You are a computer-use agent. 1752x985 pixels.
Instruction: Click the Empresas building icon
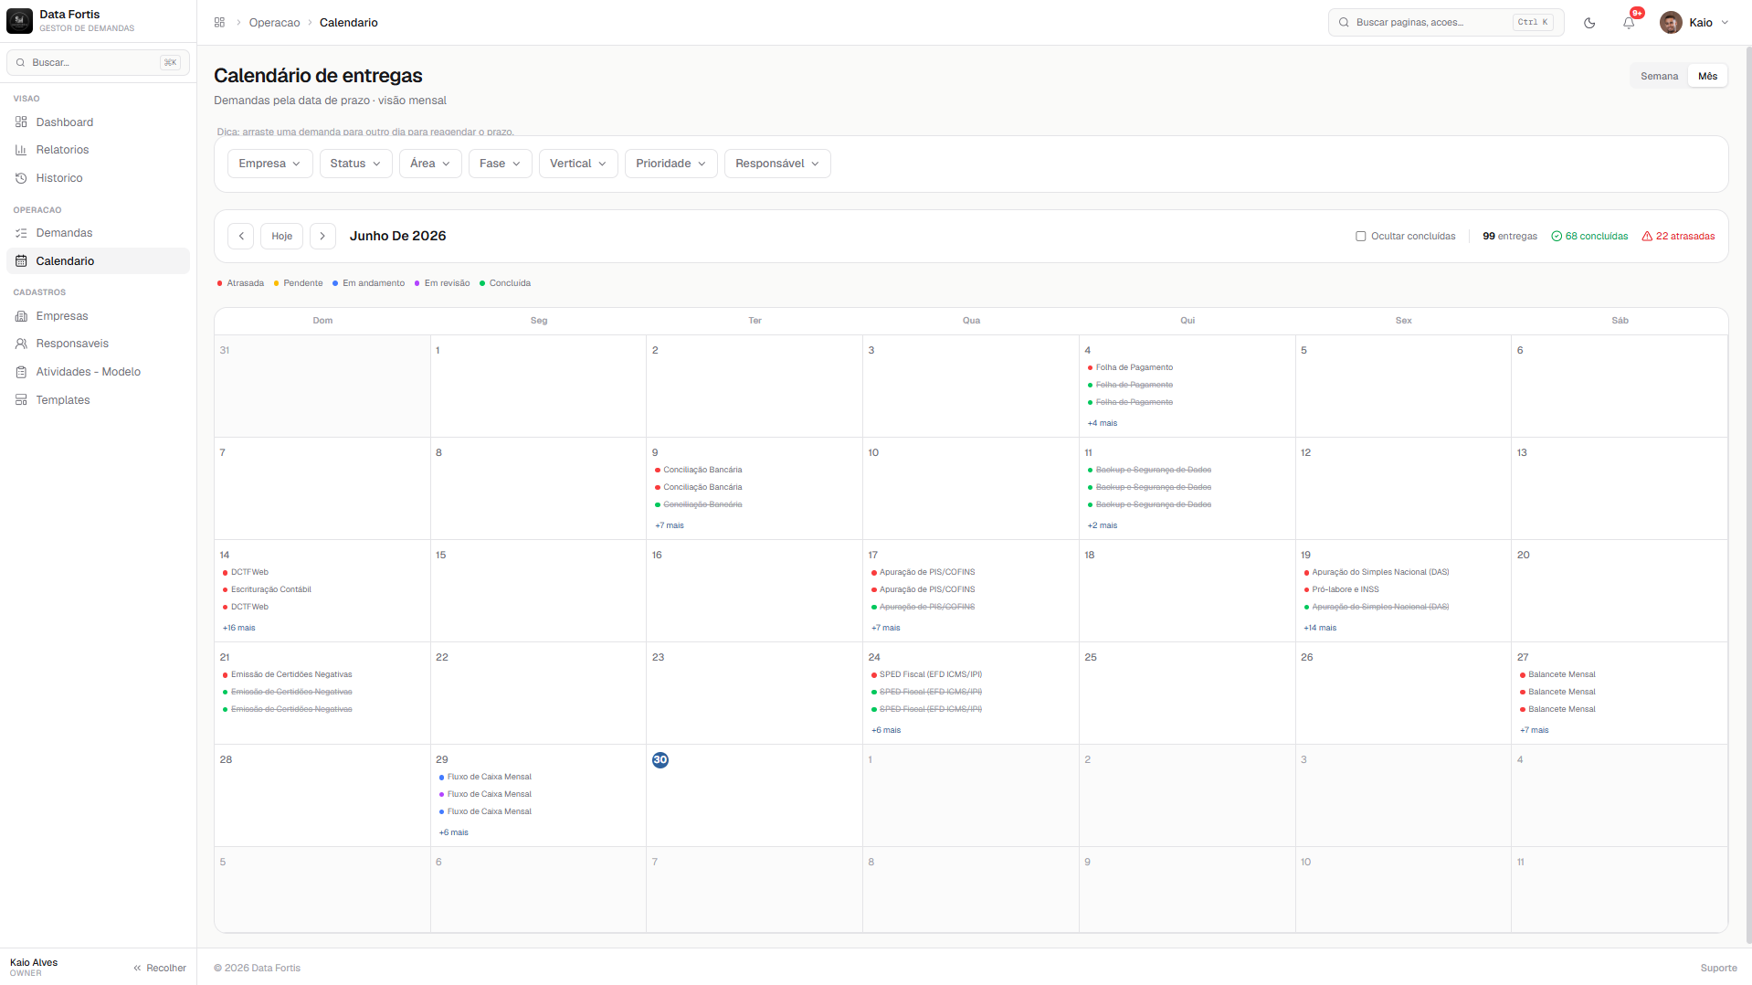(x=21, y=316)
